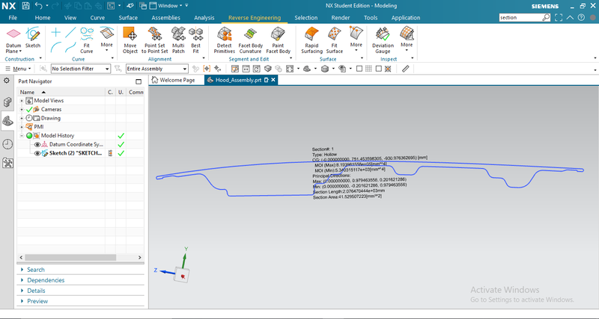The width and height of the screenshot is (599, 319).
Task: Toggle the Cameras green checkmark
Action: 29,109
